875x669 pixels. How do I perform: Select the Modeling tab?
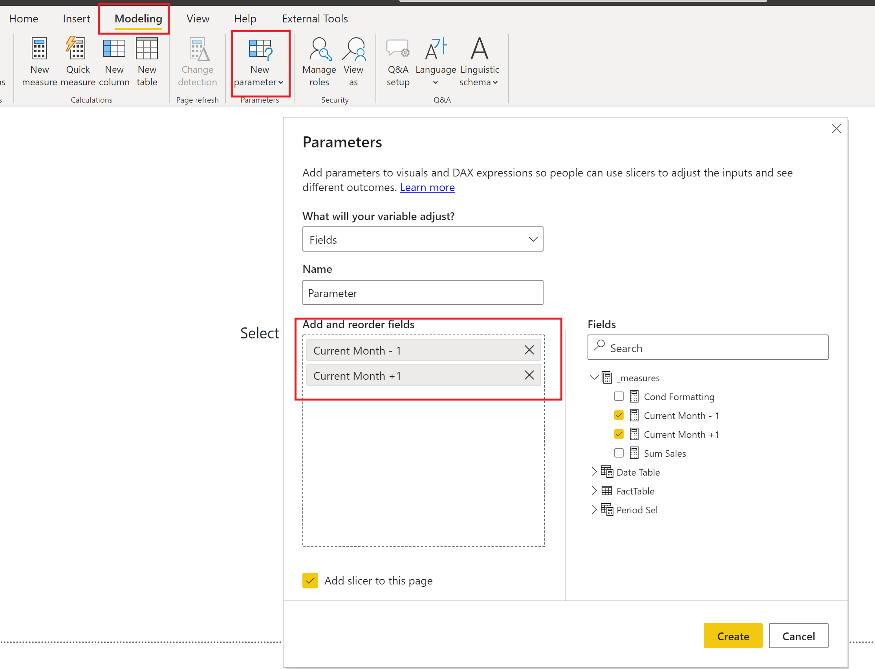(138, 18)
